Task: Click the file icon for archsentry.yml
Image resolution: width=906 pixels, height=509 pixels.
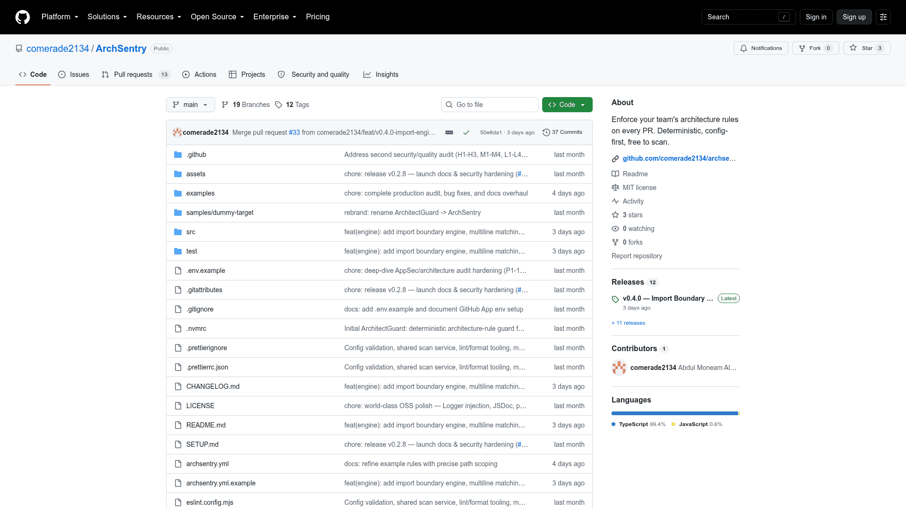Action: pyautogui.click(x=178, y=464)
